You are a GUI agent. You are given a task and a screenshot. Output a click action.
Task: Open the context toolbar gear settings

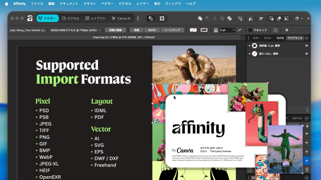pyautogui.click(x=287, y=30)
